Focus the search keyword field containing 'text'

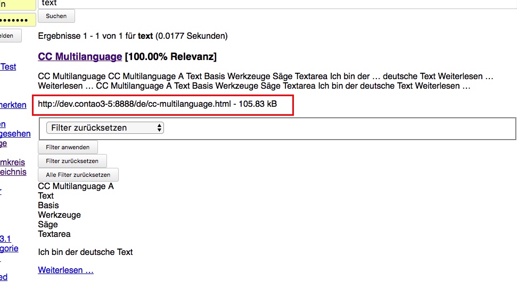(x=277, y=4)
